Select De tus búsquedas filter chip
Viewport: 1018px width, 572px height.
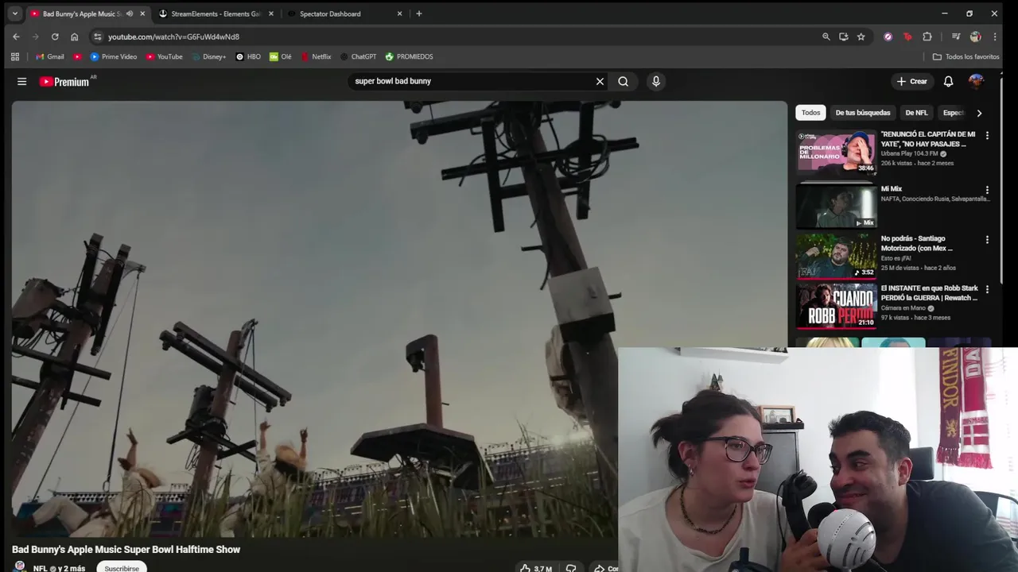point(863,113)
